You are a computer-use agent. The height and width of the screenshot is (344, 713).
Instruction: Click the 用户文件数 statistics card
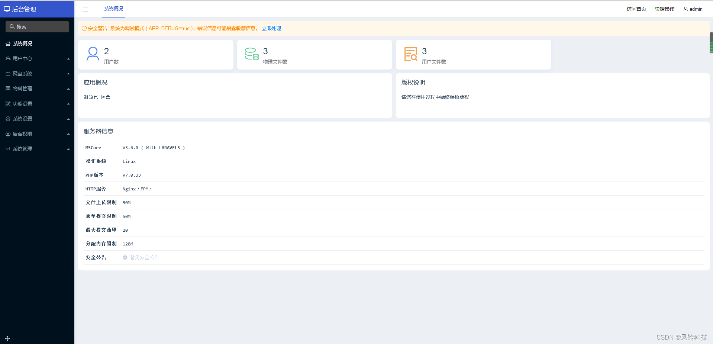point(474,55)
